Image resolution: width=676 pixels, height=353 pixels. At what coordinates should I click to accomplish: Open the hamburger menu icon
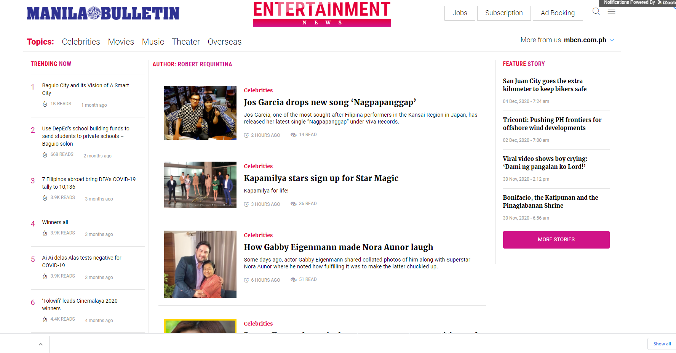click(611, 11)
